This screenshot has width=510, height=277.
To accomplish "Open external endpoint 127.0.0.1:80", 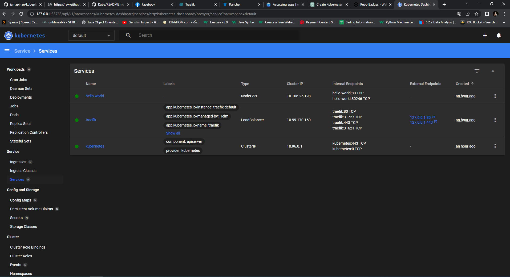I will (420, 117).
